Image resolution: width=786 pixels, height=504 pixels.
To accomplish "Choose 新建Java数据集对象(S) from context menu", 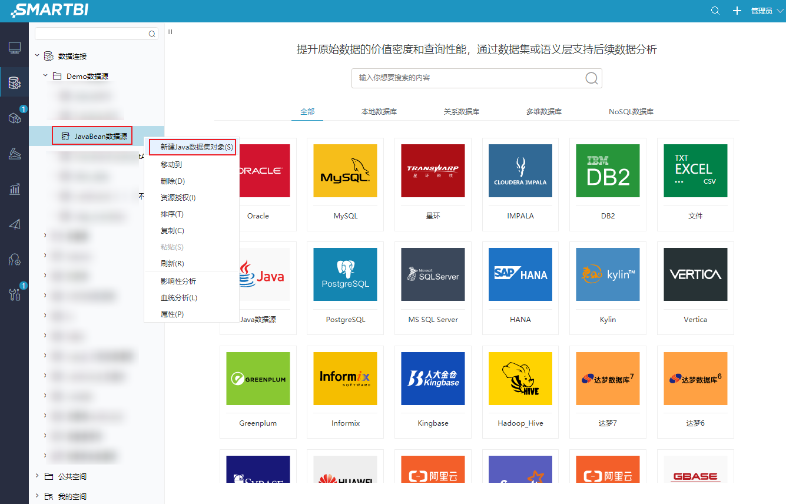I will point(192,147).
